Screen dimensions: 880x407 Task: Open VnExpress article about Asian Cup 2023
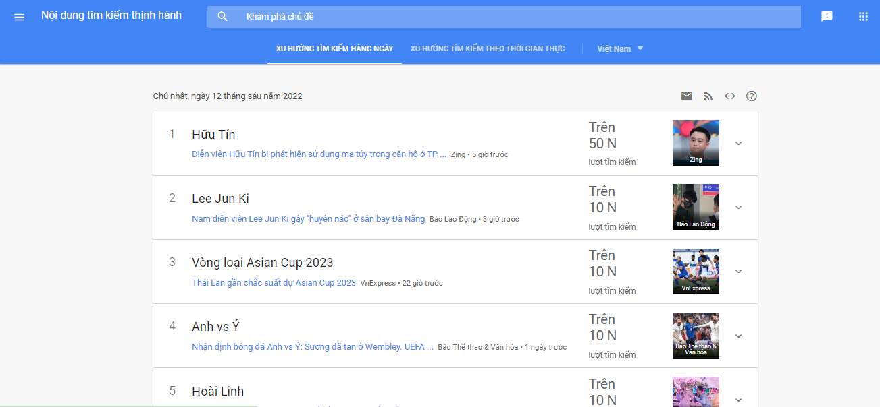273,282
